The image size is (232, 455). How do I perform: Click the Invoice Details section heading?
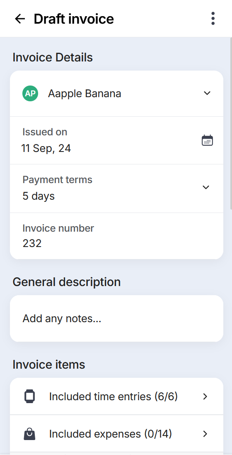[53, 57]
